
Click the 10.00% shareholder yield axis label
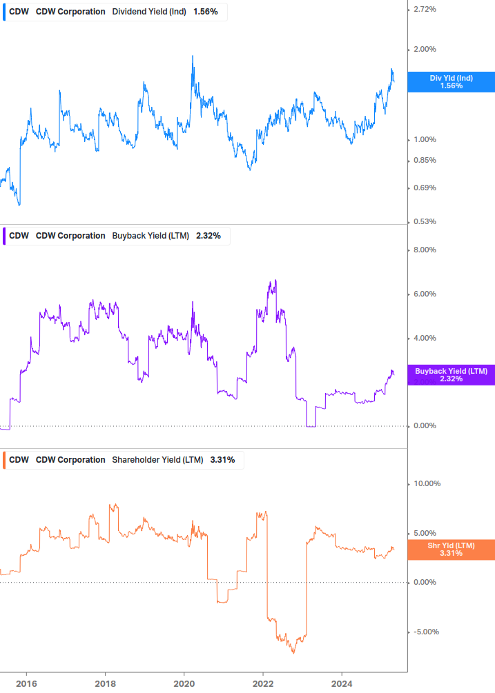[x=427, y=483]
